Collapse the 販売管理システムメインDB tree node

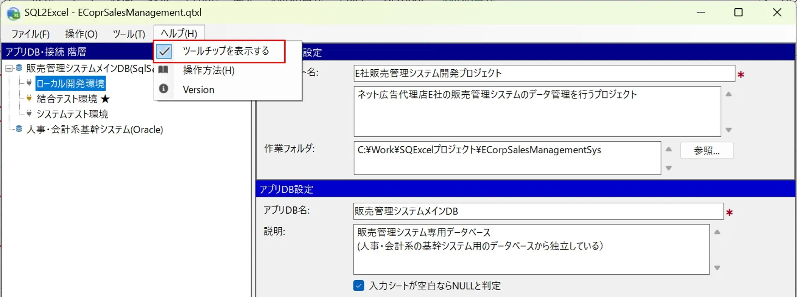pyautogui.click(x=9, y=68)
